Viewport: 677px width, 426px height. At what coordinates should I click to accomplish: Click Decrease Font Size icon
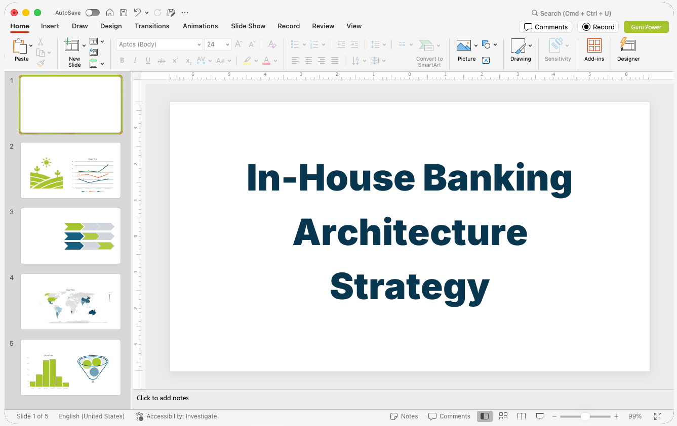tap(252, 44)
